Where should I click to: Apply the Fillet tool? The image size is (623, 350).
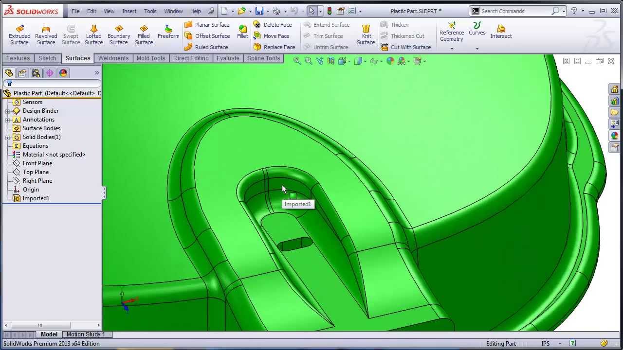point(242,32)
